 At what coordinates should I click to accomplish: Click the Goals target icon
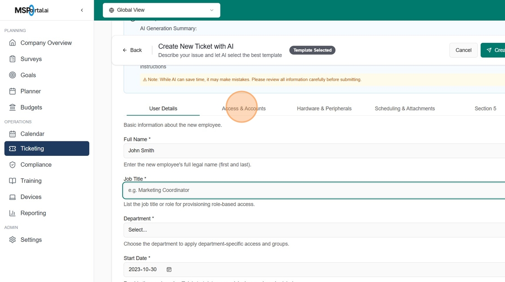click(x=12, y=75)
